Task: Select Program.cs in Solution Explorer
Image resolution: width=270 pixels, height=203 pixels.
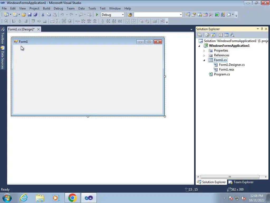Action: pos(222,74)
